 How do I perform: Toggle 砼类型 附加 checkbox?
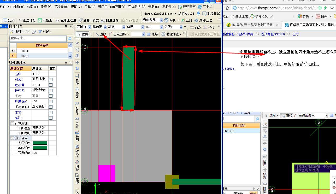pyautogui.click(x=51, y=90)
